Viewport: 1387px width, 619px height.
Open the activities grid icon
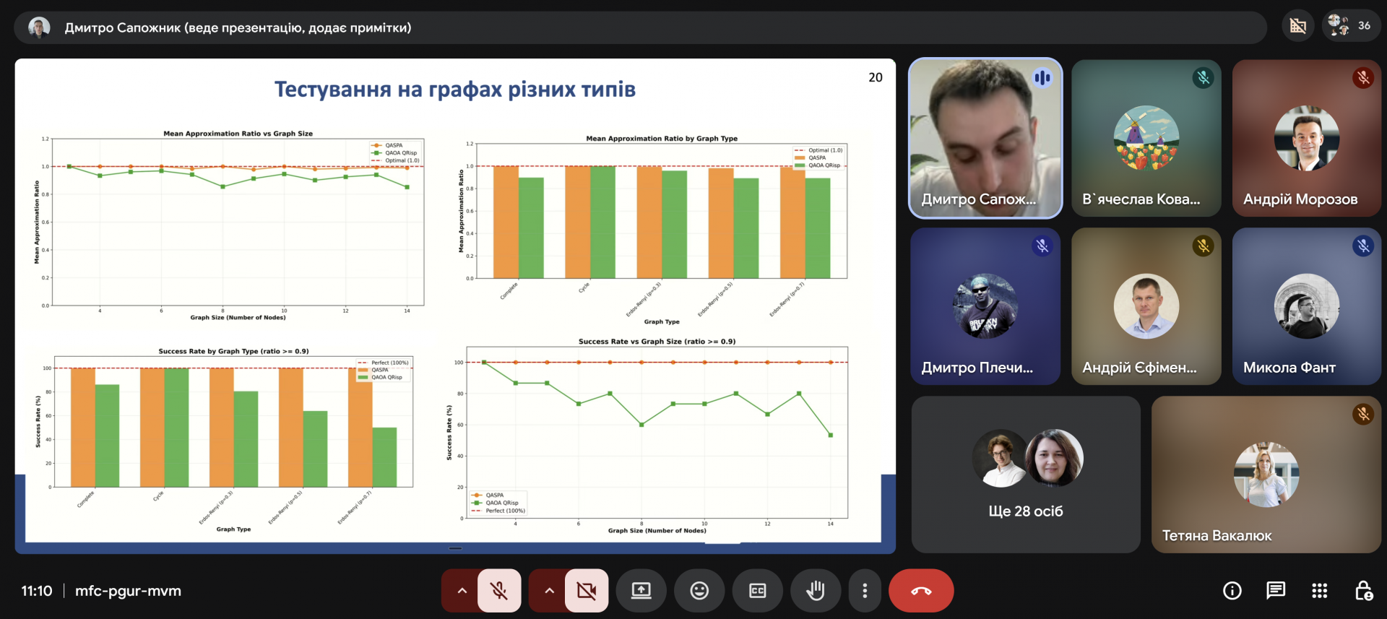tap(1319, 591)
